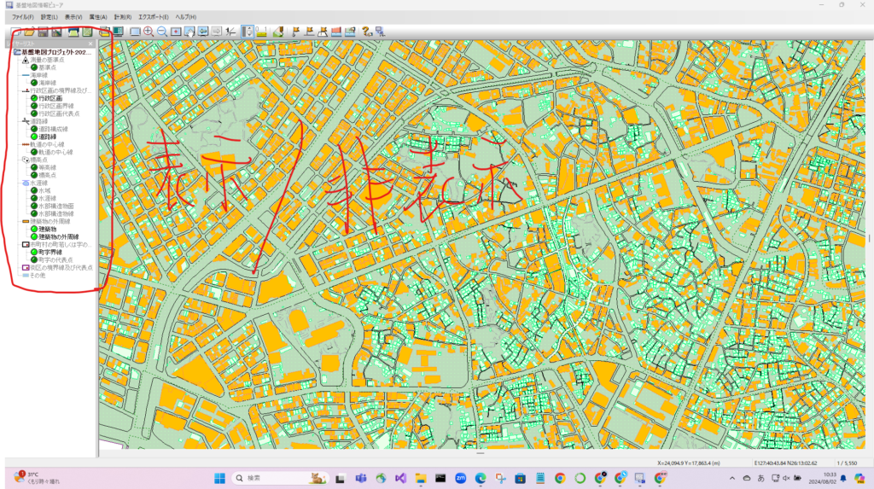Open the エクスポート(E) menu
874x489 pixels.
pyautogui.click(x=154, y=17)
